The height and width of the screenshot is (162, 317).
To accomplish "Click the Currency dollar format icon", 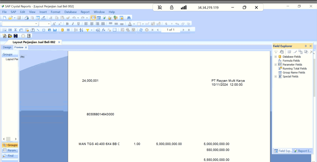I will (166, 24).
